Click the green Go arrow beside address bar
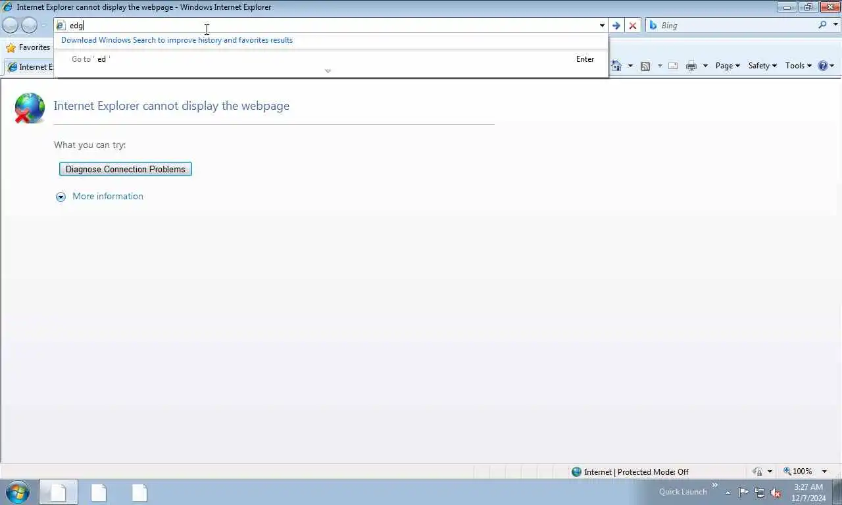Viewport: 842px width, 505px height. [616, 26]
